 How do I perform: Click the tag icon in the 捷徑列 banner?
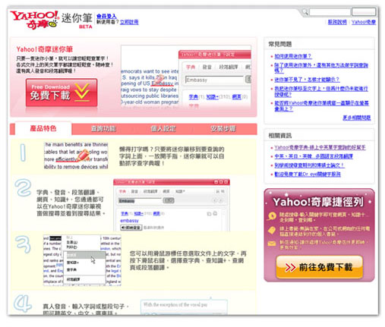tap(272, 230)
